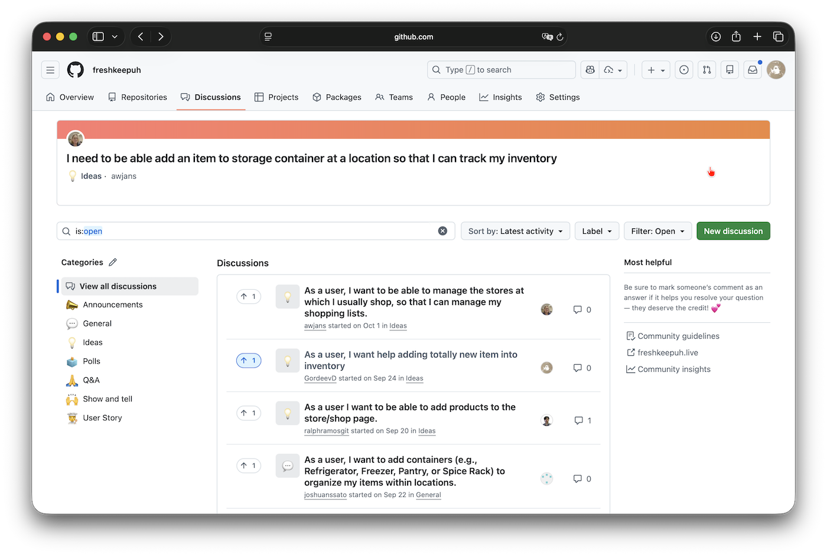The height and width of the screenshot is (556, 827).
Task: Open the GitHub global navigation hamburger menu
Action: pyautogui.click(x=50, y=70)
